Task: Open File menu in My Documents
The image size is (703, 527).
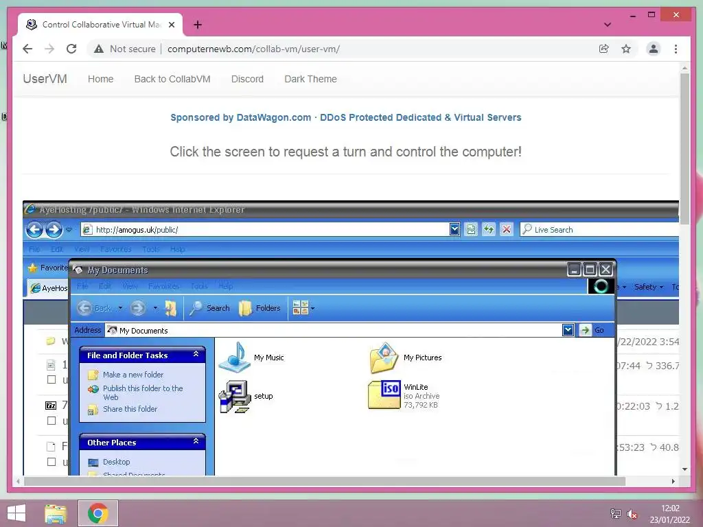Action: pyautogui.click(x=82, y=286)
